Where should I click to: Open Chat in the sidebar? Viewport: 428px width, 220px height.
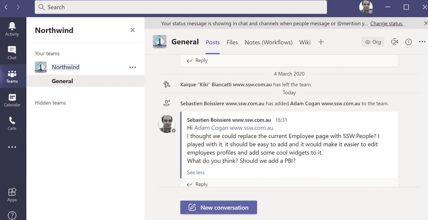point(12,53)
